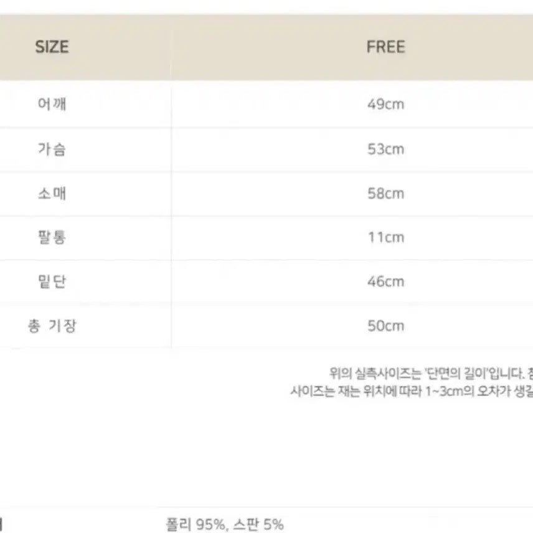Select the 소매 row label
The width and height of the screenshot is (533, 533).
pos(52,193)
